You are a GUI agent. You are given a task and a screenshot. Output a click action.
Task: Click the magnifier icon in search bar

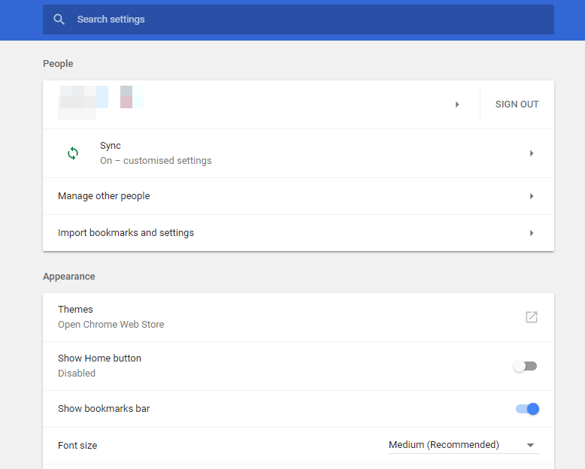coord(59,20)
